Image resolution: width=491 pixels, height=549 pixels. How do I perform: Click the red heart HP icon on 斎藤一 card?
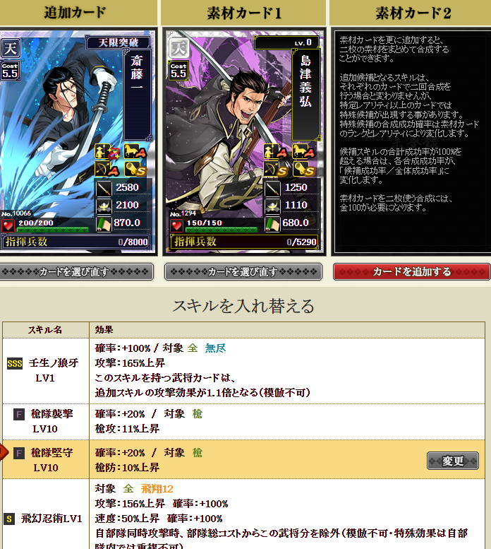click(x=8, y=225)
